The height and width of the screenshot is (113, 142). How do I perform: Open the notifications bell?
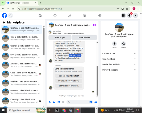click(x=129, y=16)
